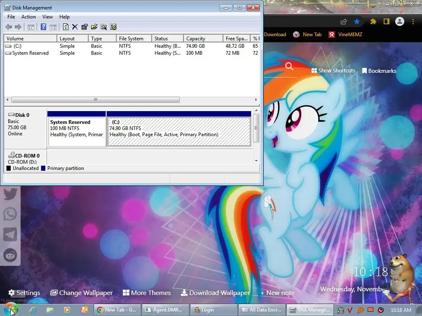Open Chrome three-dot menu

point(413,21)
